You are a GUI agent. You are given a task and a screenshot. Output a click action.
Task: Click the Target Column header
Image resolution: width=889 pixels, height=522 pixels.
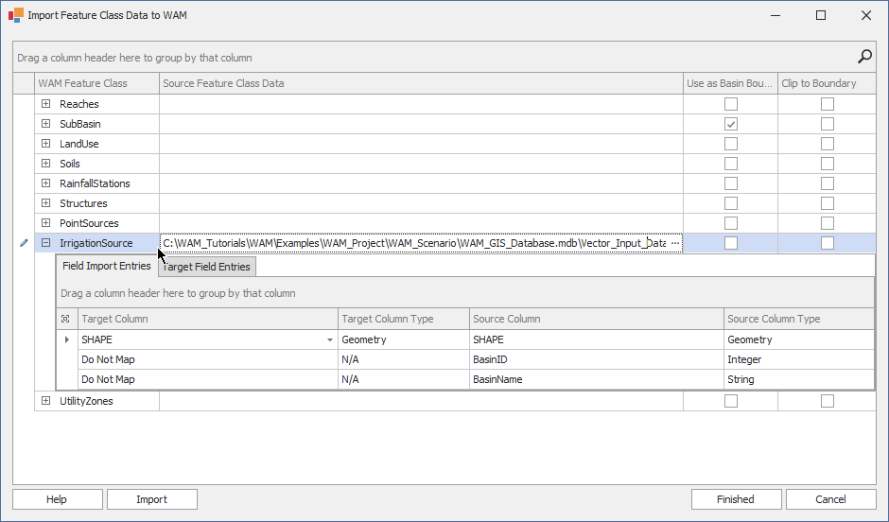tap(207, 319)
